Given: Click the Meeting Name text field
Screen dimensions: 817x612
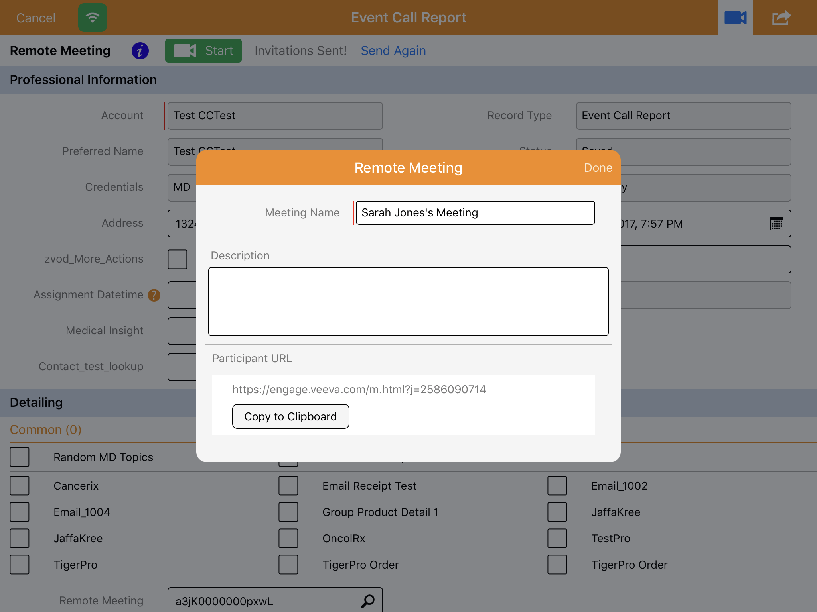Looking at the screenshot, I should tap(475, 213).
